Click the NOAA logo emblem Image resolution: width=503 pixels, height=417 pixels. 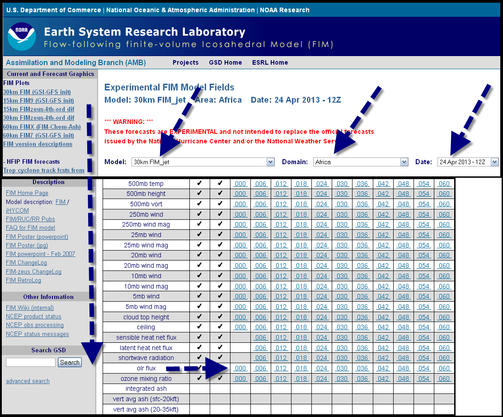(22, 36)
